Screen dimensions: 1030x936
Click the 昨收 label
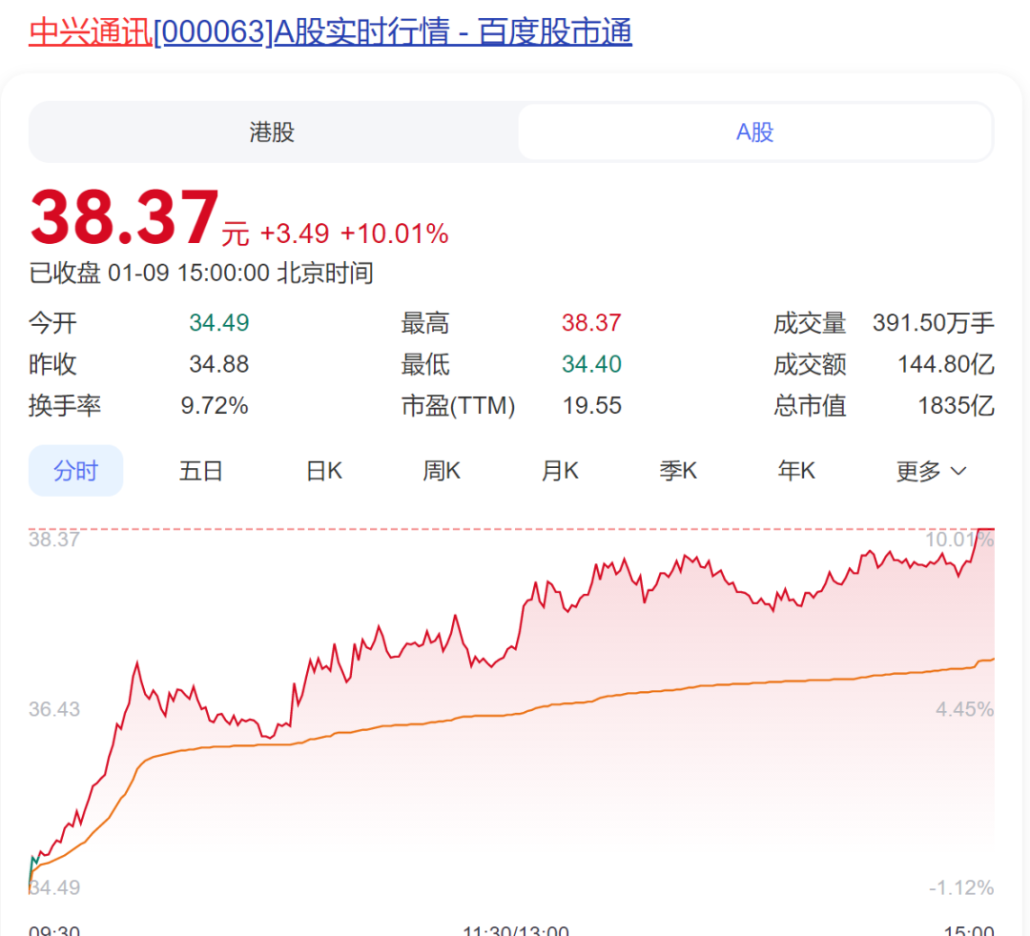[52, 364]
